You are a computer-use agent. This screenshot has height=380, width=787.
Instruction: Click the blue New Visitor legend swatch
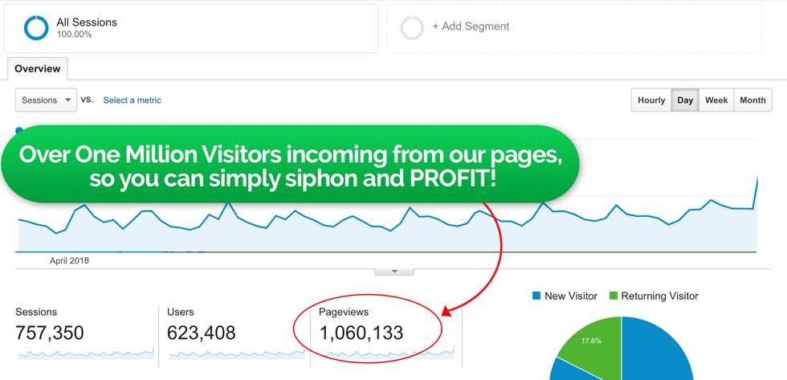point(536,296)
